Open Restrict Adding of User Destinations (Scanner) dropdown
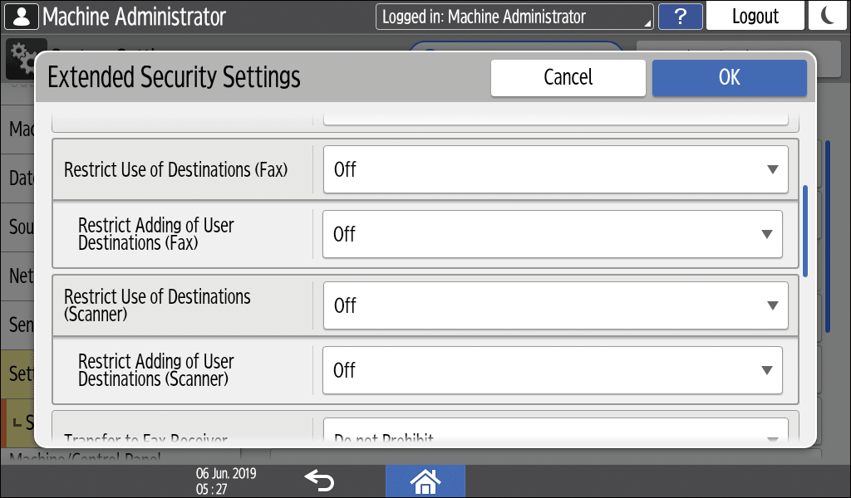 [x=552, y=370]
